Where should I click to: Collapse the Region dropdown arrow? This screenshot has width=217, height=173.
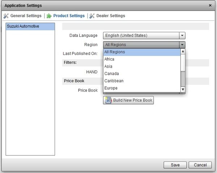(x=182, y=45)
